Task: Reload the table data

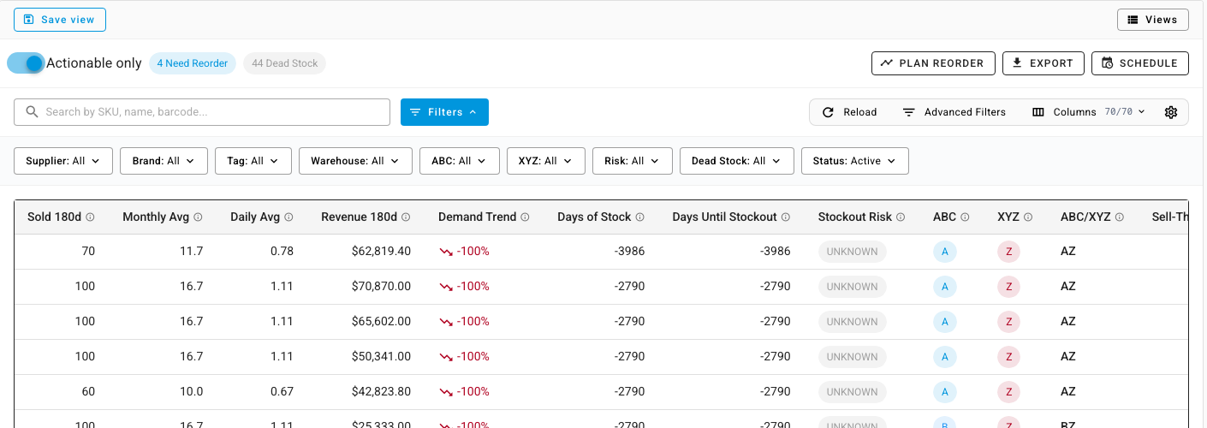Action: [850, 112]
